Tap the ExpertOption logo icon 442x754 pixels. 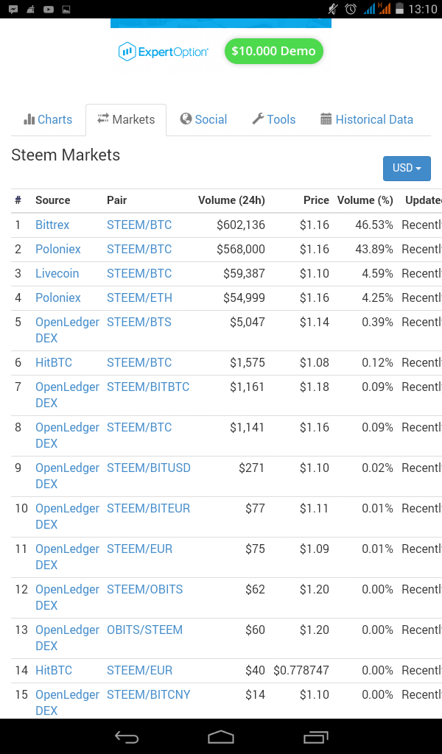[127, 52]
